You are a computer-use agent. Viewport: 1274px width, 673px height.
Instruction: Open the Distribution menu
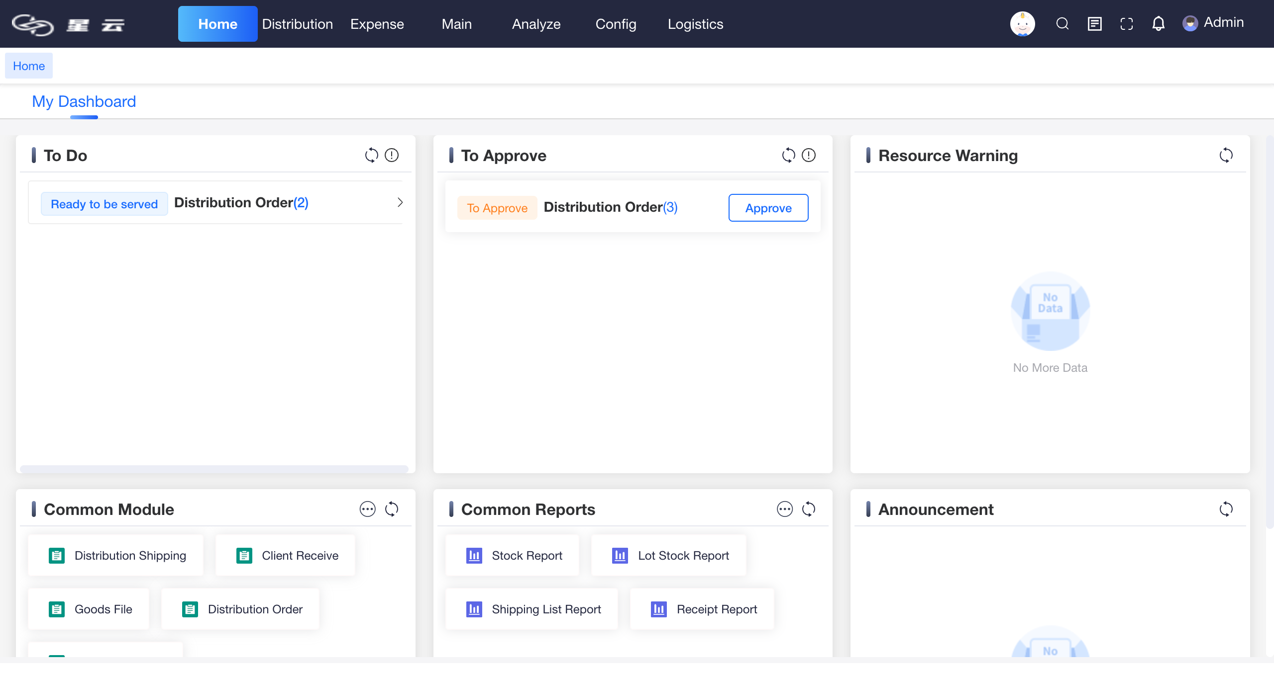pos(297,24)
